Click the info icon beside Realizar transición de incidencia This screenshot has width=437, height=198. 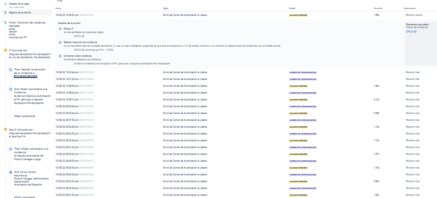(x=60, y=42)
